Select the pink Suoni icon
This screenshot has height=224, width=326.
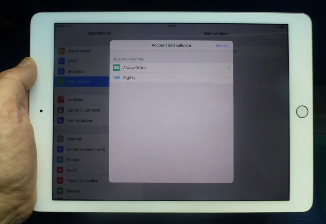[60, 170]
